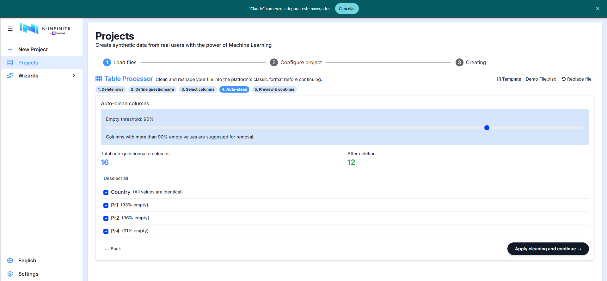Expand the Wizards submenu chevron
Viewport: 607px width, 281px height.
(x=74, y=76)
